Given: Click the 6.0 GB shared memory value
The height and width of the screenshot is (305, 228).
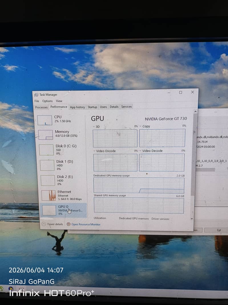Looking at the screenshot, I should (x=180, y=196).
